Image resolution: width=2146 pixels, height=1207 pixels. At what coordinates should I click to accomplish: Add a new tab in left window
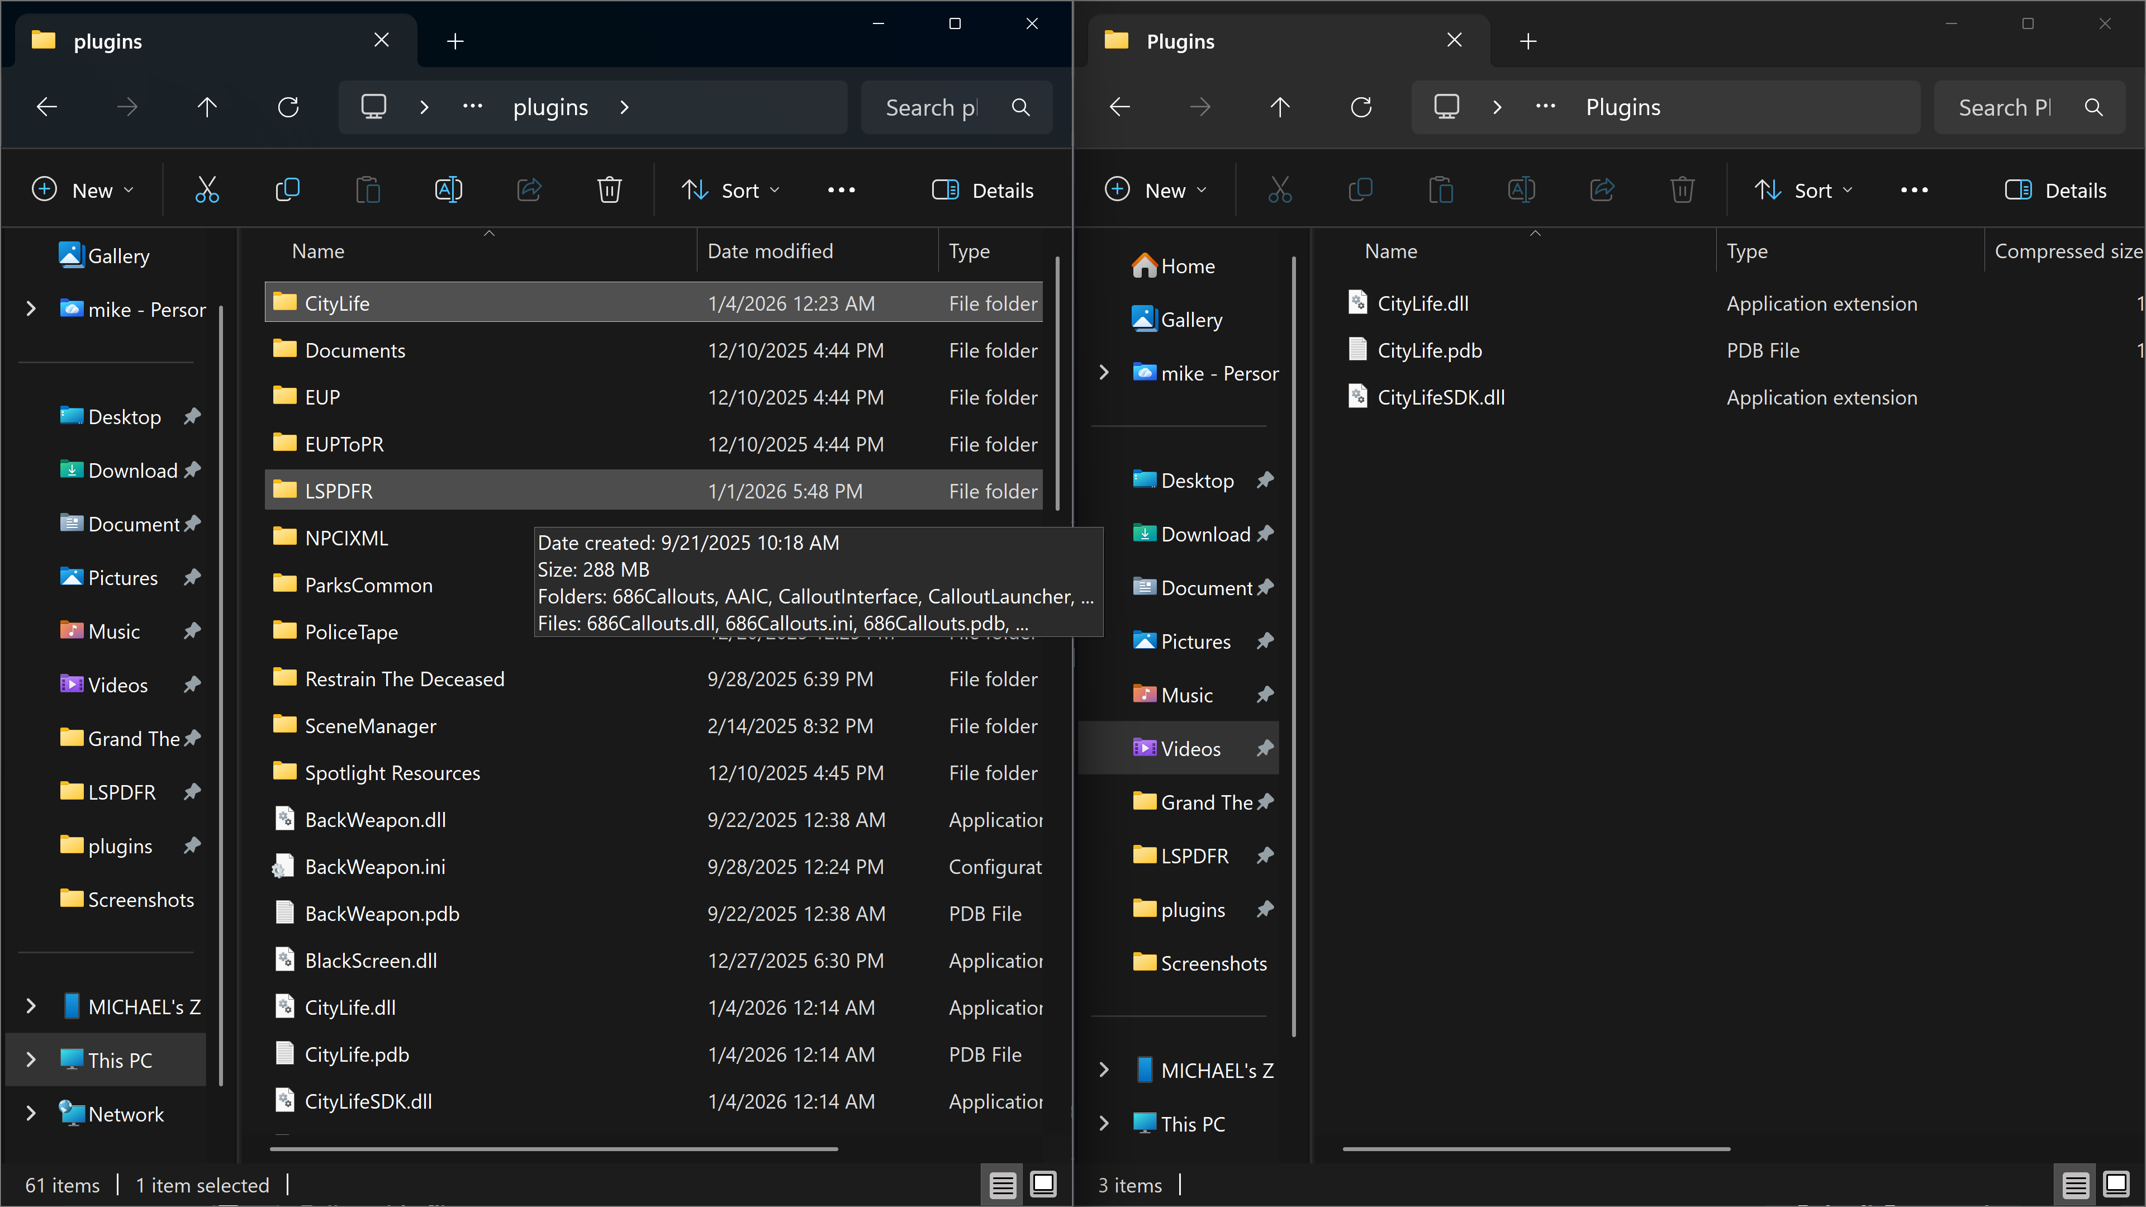click(455, 41)
